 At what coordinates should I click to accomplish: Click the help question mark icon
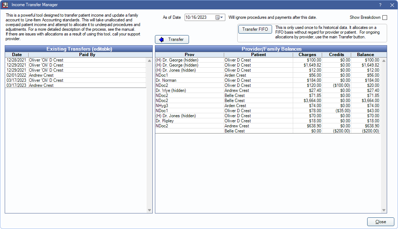coord(380,5)
